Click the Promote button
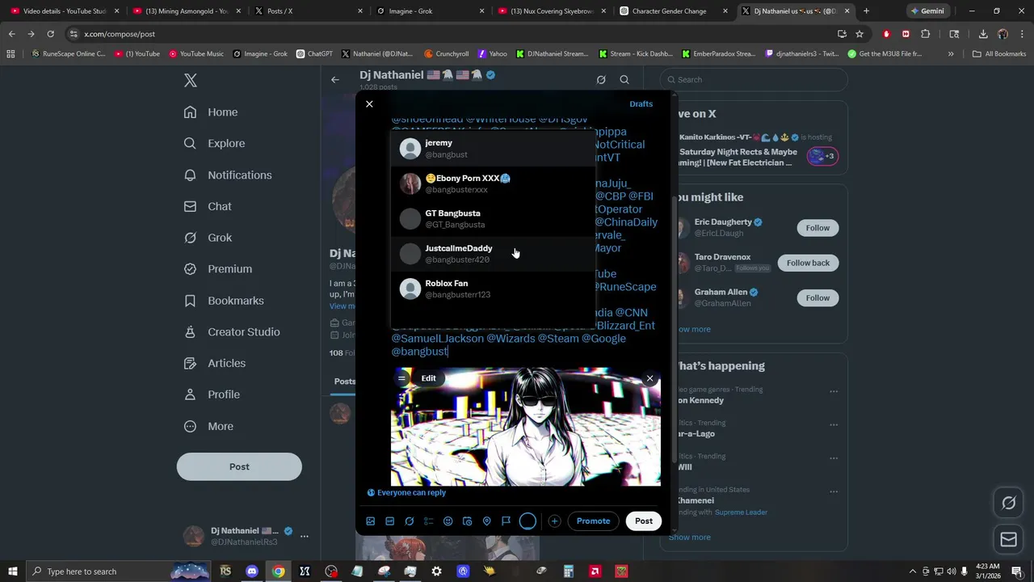 point(593,521)
